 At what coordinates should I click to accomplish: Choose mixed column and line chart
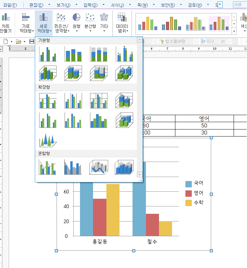pyautogui.click(x=48, y=167)
